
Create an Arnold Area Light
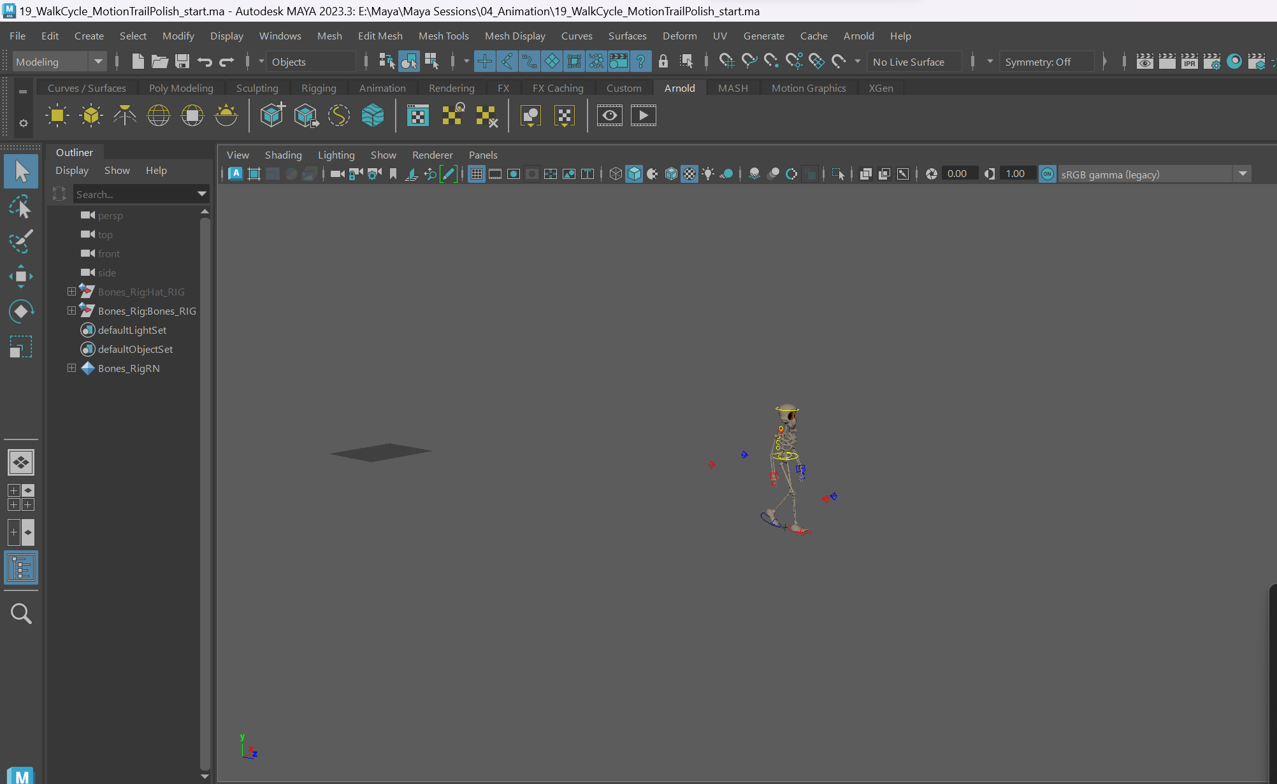tap(57, 115)
